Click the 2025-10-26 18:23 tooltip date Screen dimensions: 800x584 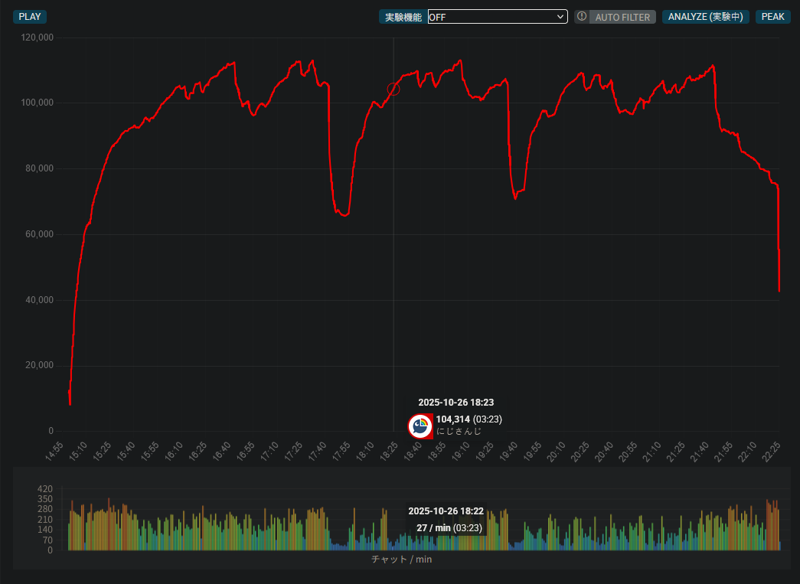click(x=456, y=403)
